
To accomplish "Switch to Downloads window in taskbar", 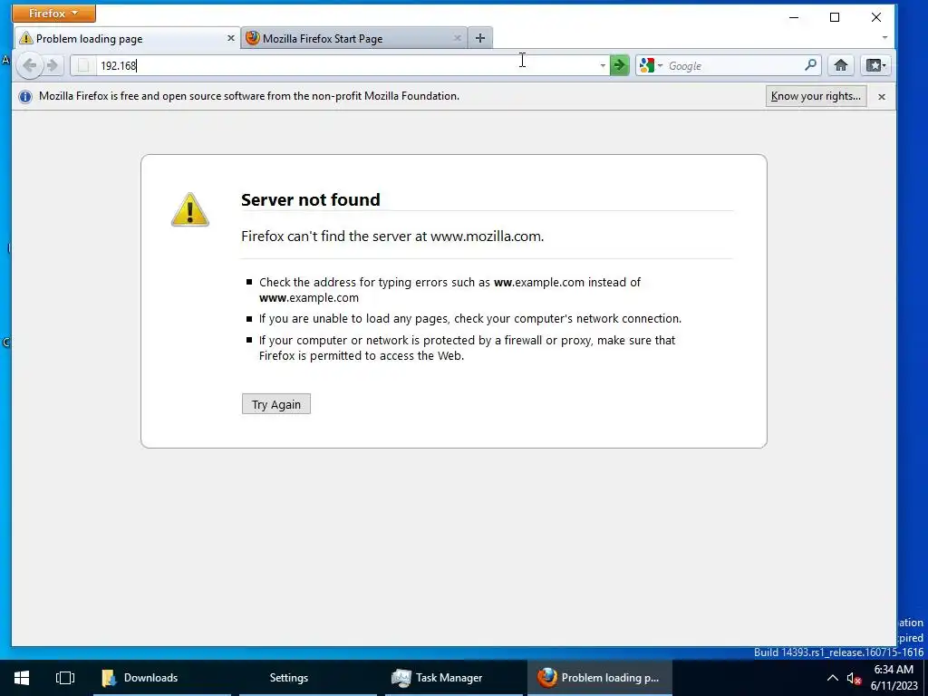I will point(162,678).
